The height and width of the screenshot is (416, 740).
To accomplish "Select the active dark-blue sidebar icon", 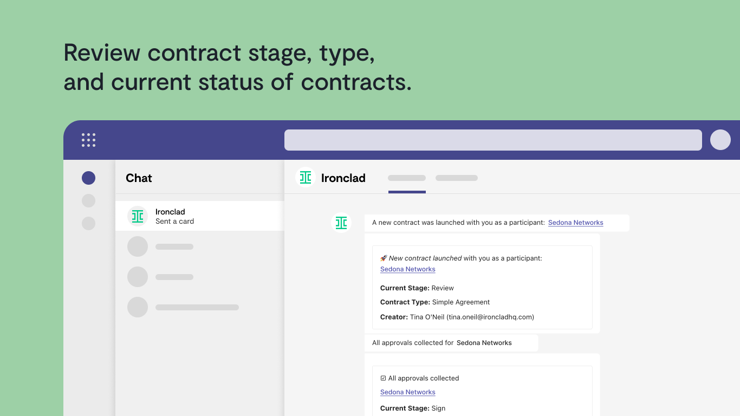I will 88,178.
